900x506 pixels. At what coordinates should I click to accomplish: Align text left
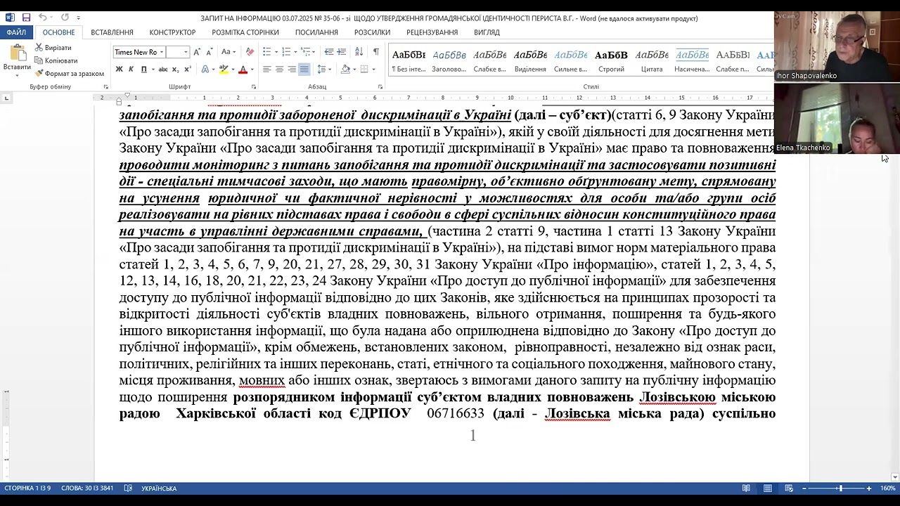(267, 69)
